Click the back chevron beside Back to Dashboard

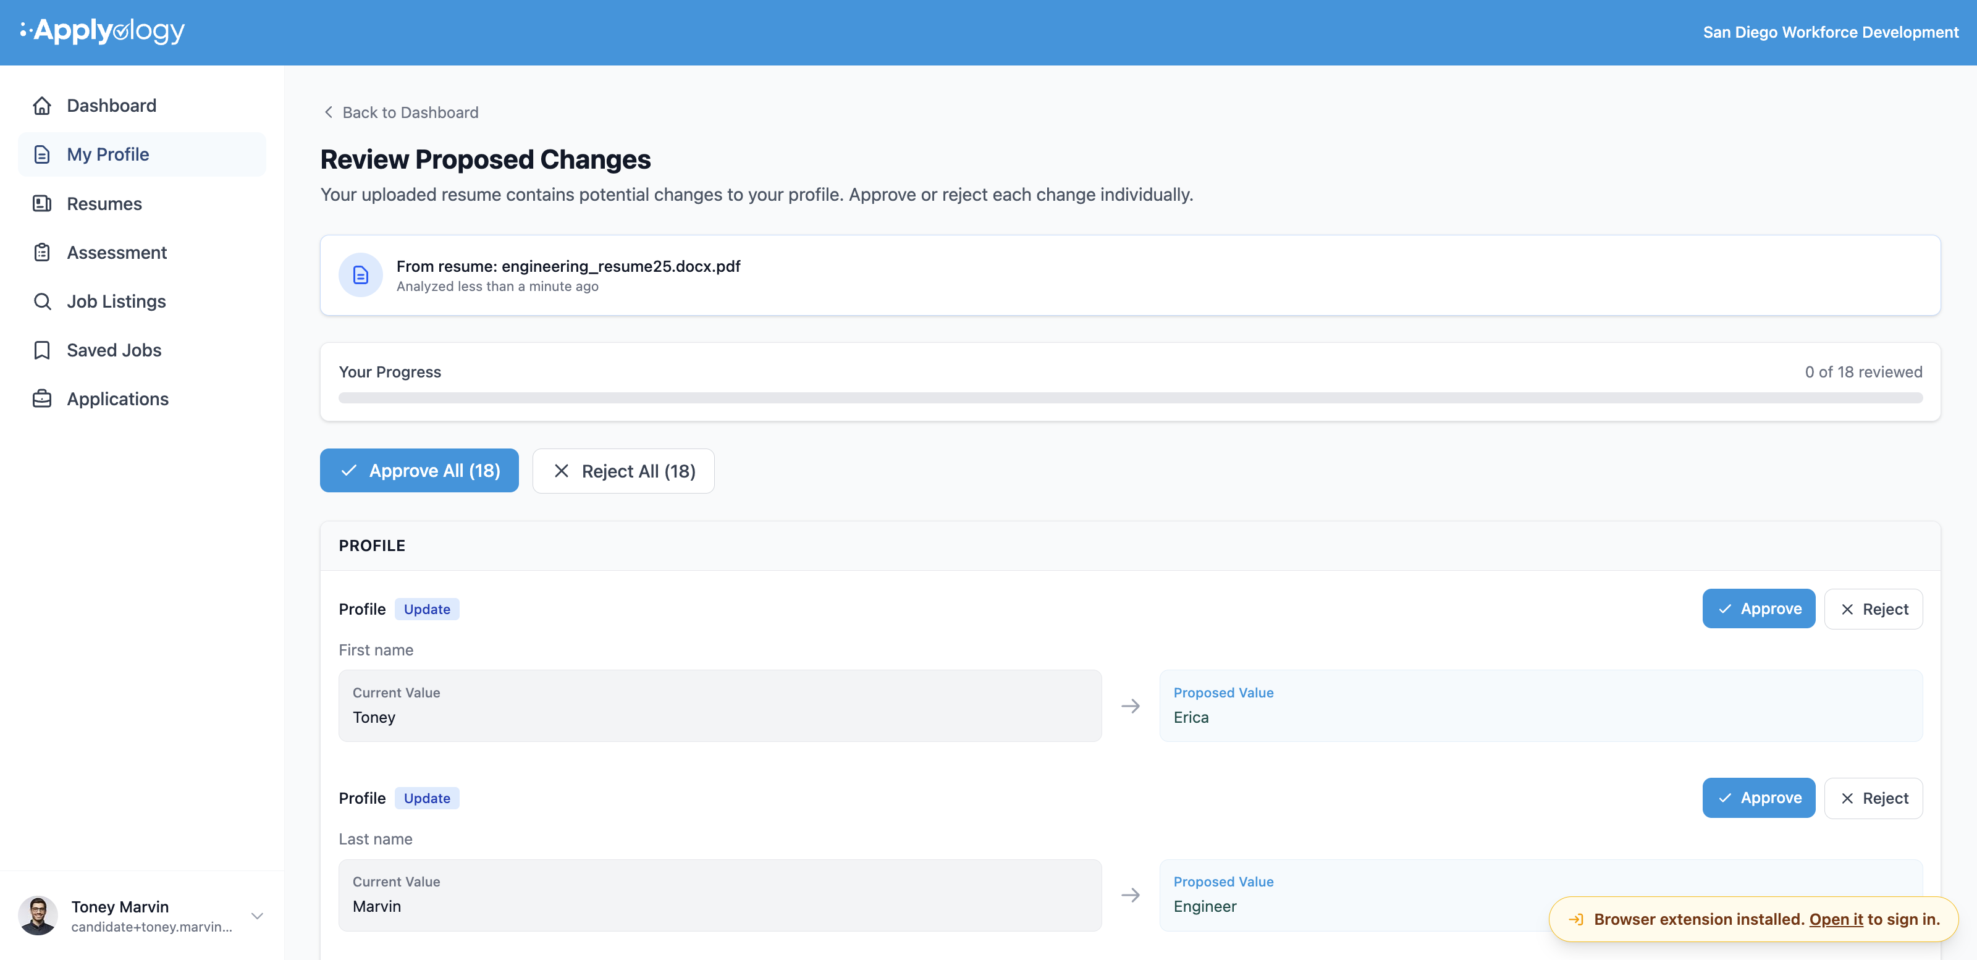pyautogui.click(x=329, y=112)
